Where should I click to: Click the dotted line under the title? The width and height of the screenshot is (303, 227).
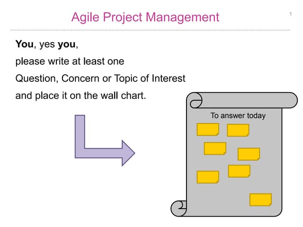151,30
